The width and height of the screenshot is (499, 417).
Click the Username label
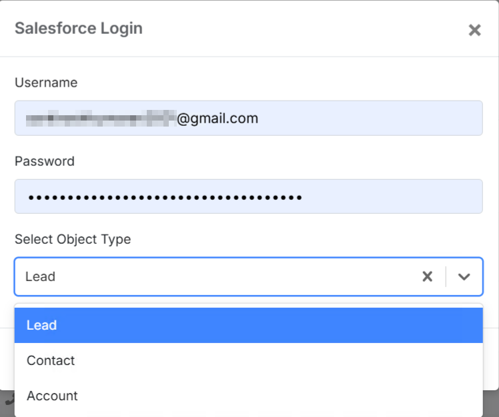point(46,83)
